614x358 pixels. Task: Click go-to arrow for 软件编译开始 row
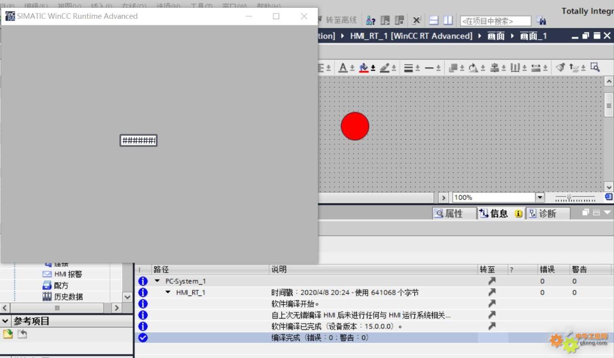click(x=492, y=304)
